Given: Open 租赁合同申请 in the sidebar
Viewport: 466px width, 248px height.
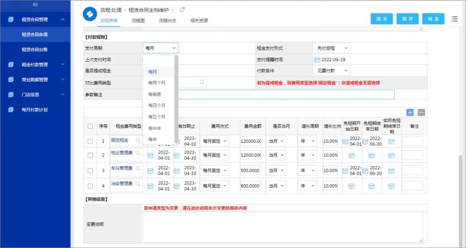Looking at the screenshot, I should pos(35,35).
